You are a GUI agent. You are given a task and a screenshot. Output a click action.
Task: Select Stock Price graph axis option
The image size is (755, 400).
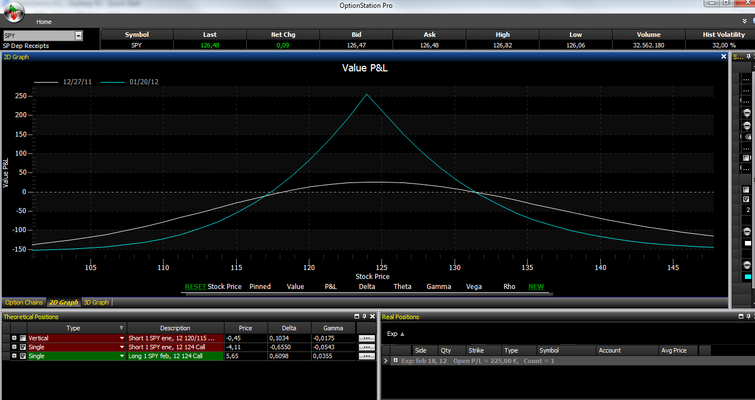coord(224,287)
